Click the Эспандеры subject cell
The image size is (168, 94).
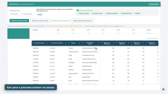[71, 63]
